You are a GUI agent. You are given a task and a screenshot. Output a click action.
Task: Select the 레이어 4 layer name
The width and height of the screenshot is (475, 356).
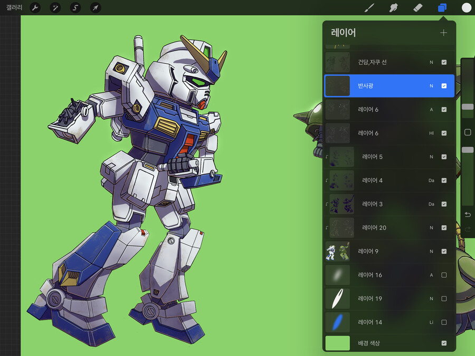[x=372, y=180]
